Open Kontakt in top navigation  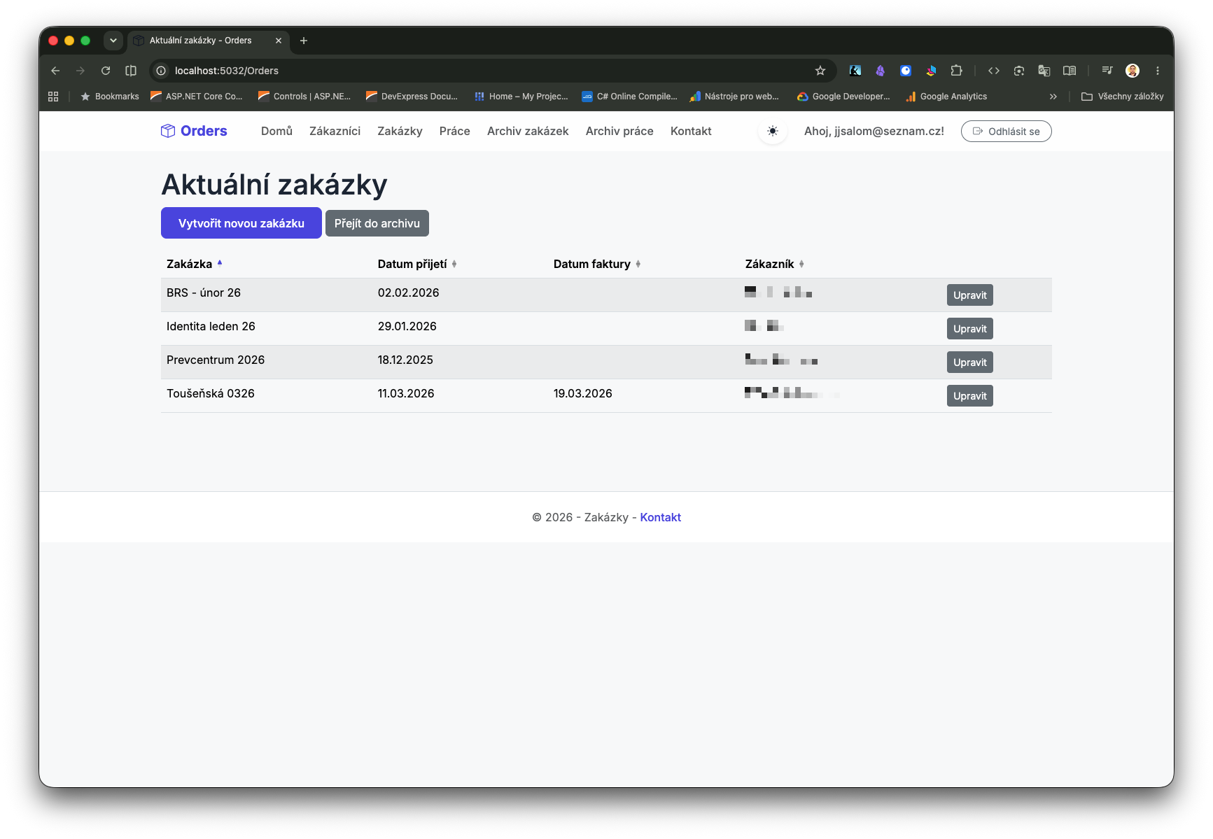(x=691, y=131)
